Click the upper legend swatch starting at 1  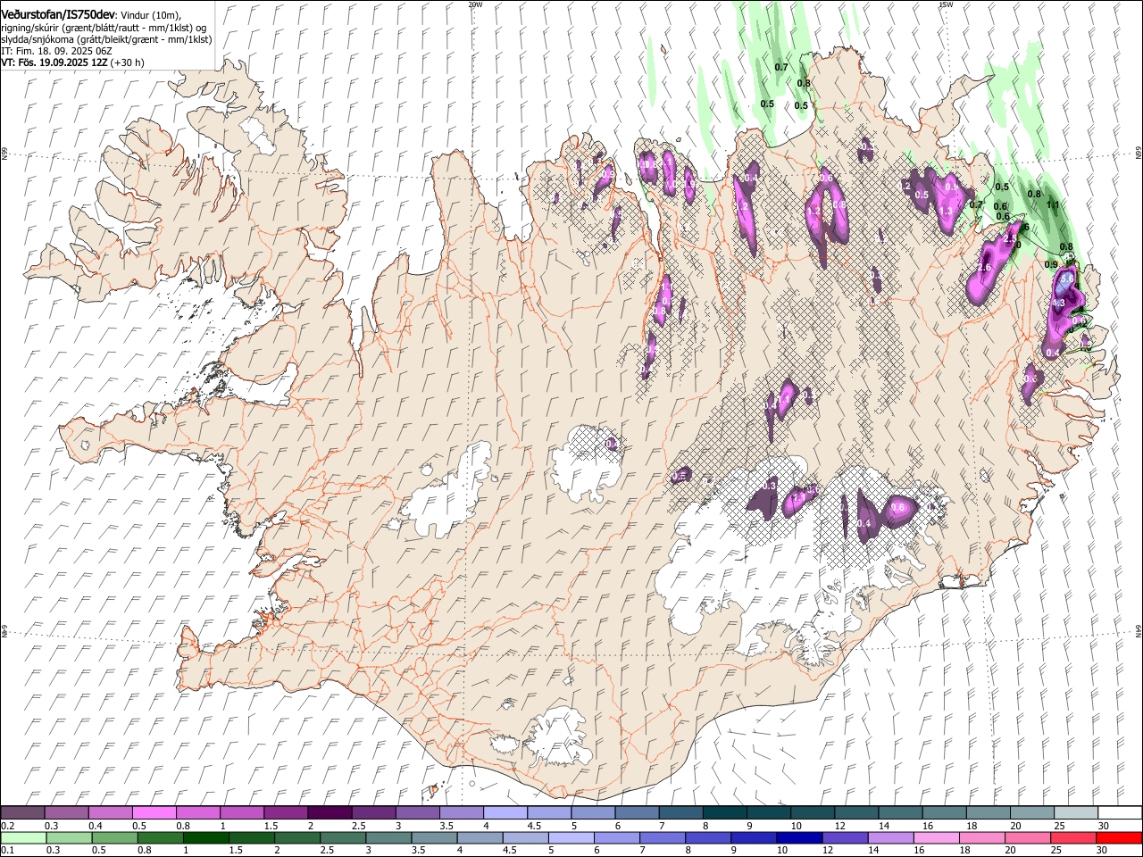click(241, 812)
